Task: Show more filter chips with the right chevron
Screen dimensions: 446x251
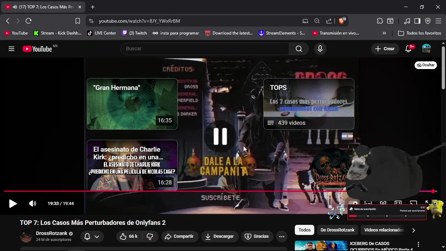Action: coord(413,230)
